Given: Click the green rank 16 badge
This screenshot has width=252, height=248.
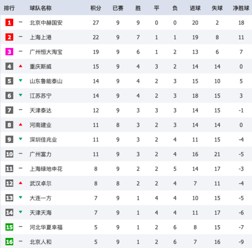Looking at the screenshot, I should point(9,242).
